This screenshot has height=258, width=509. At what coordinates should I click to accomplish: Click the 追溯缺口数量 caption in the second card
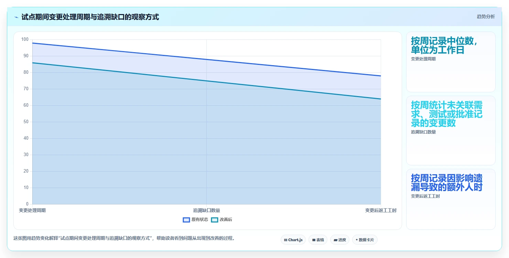[423, 132]
